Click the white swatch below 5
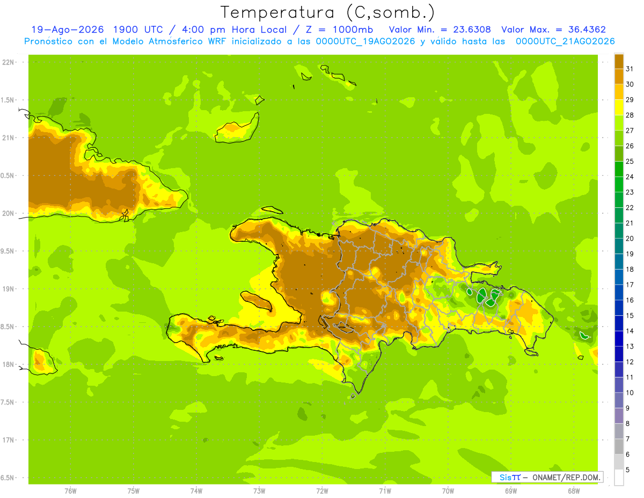Screen dimensions: 644x498 (x=619, y=478)
